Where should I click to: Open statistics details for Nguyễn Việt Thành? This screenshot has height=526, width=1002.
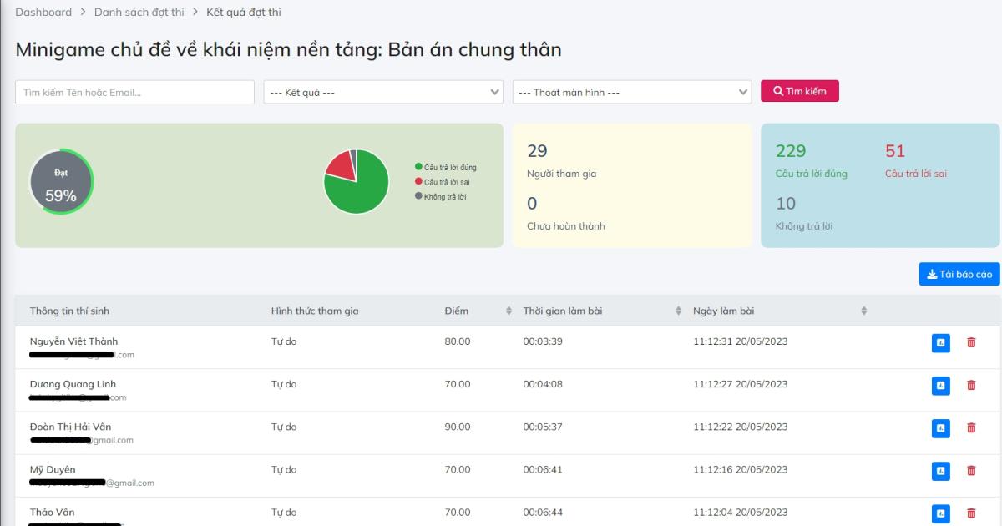tap(940, 343)
